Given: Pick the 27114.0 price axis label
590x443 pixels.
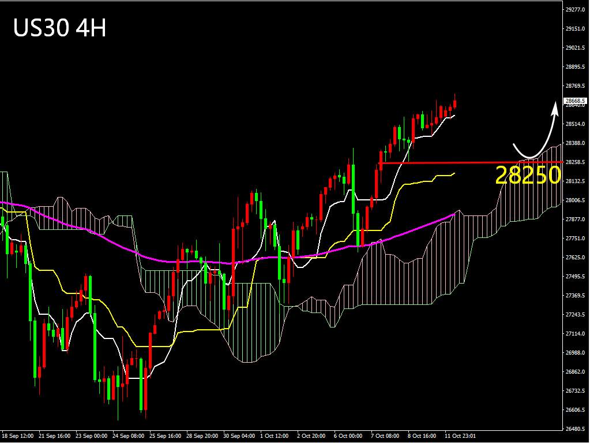Looking at the screenshot, I should click(576, 334).
